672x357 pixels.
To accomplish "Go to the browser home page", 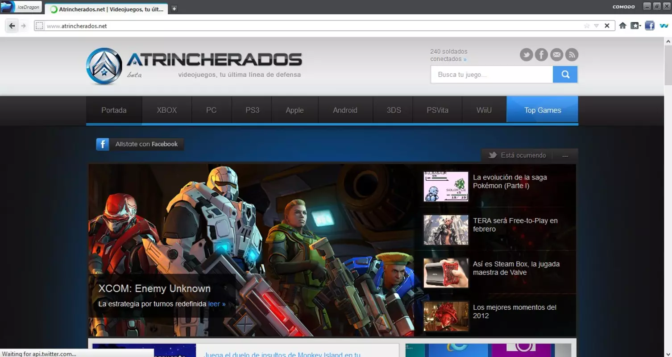I will click(x=622, y=26).
